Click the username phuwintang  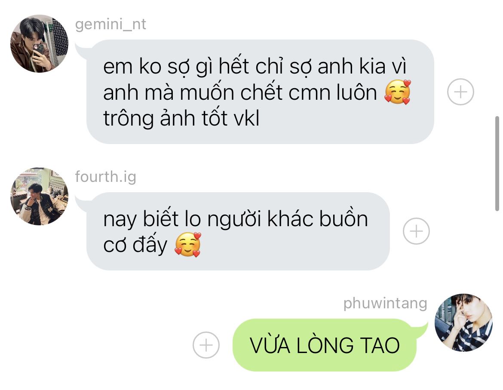tap(385, 304)
